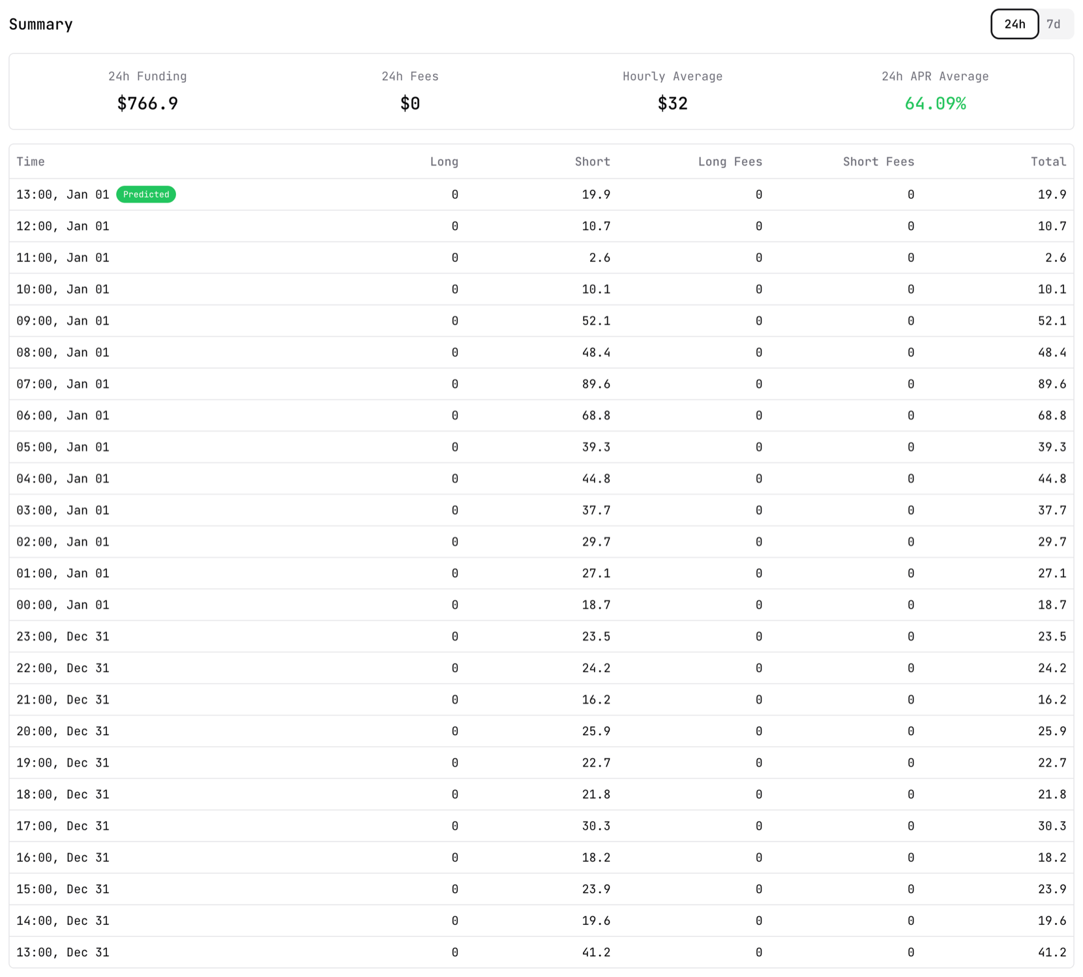Screen dimensions: 1083x977
Task: Click the 09:00, Jan 01 time cell
Action: [x=63, y=321]
